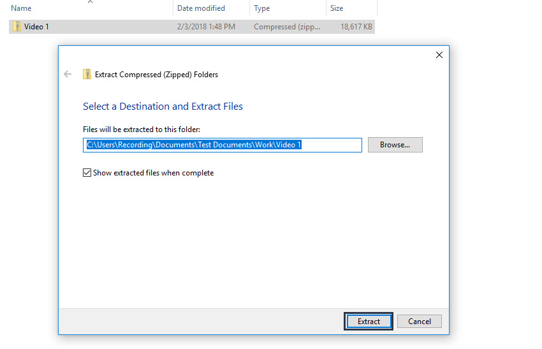Click the 'Files will be extracted to this folder:' label
The width and height of the screenshot is (542, 349).
pos(142,130)
